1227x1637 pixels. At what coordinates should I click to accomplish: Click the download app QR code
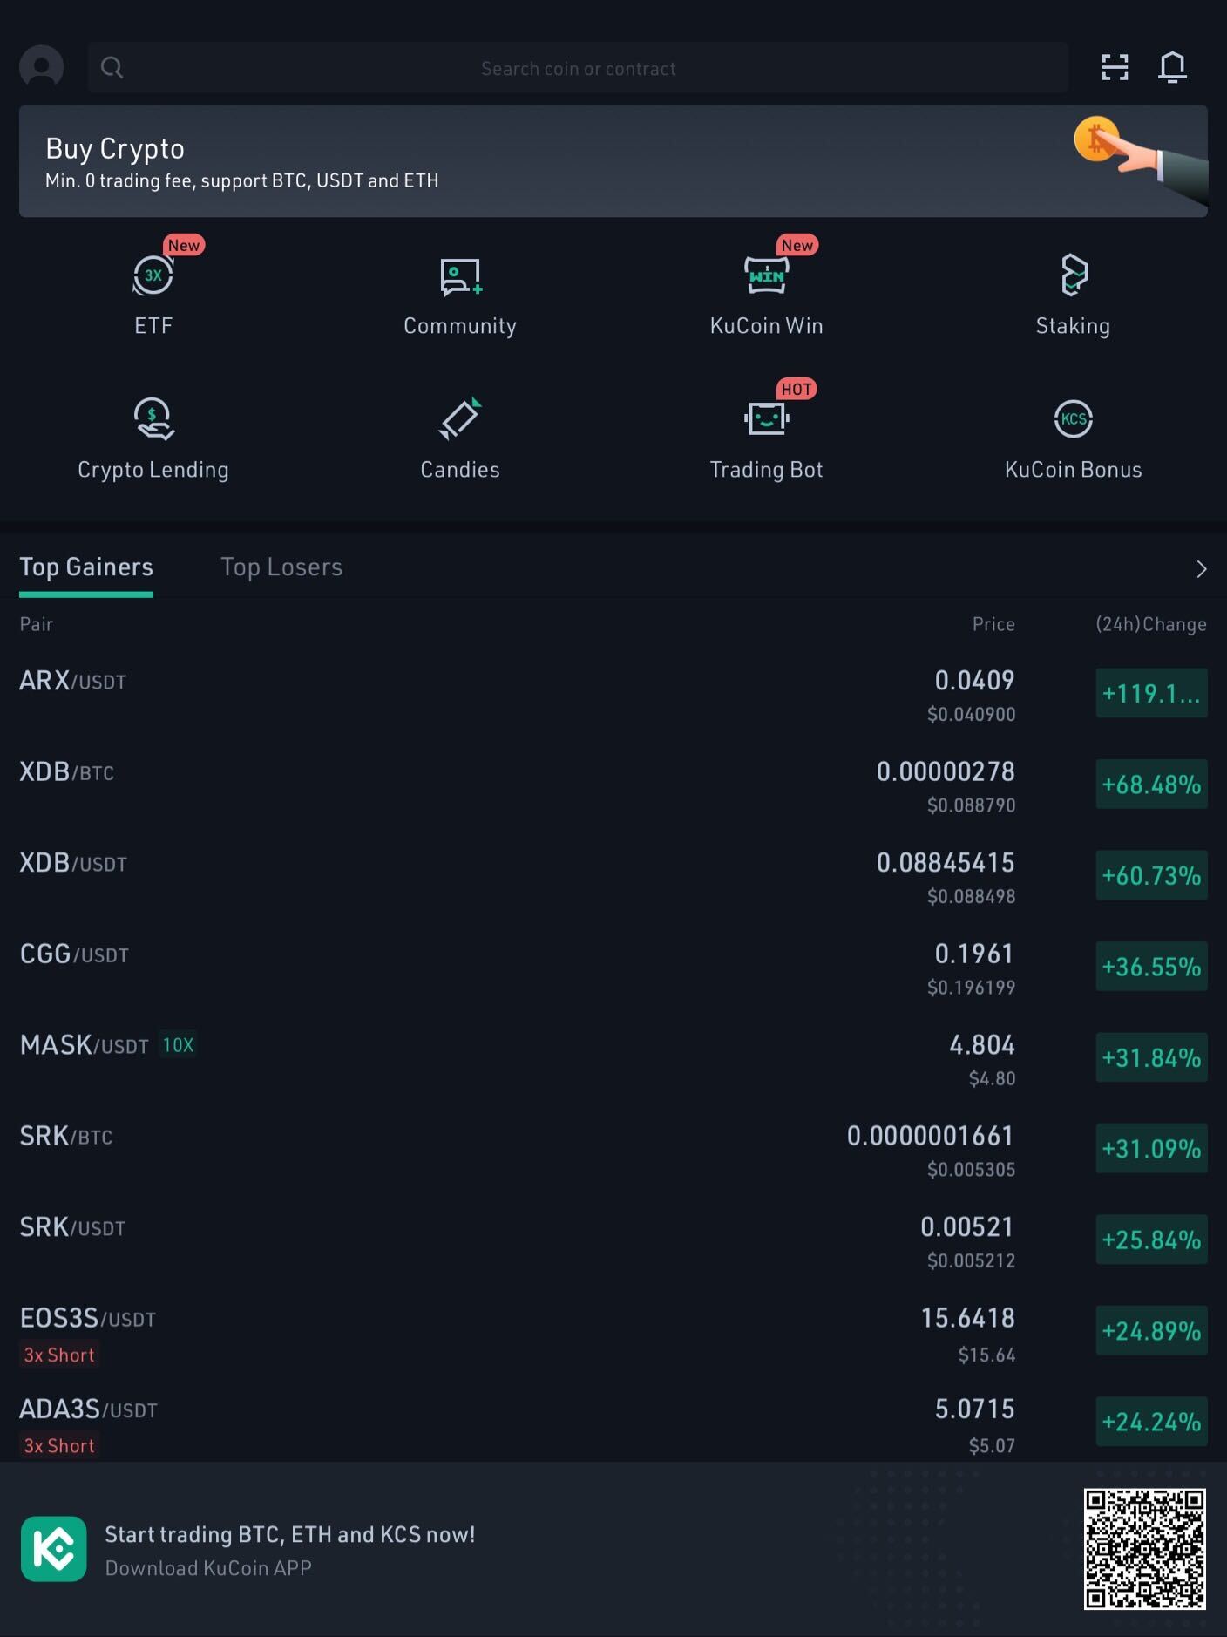point(1144,1549)
